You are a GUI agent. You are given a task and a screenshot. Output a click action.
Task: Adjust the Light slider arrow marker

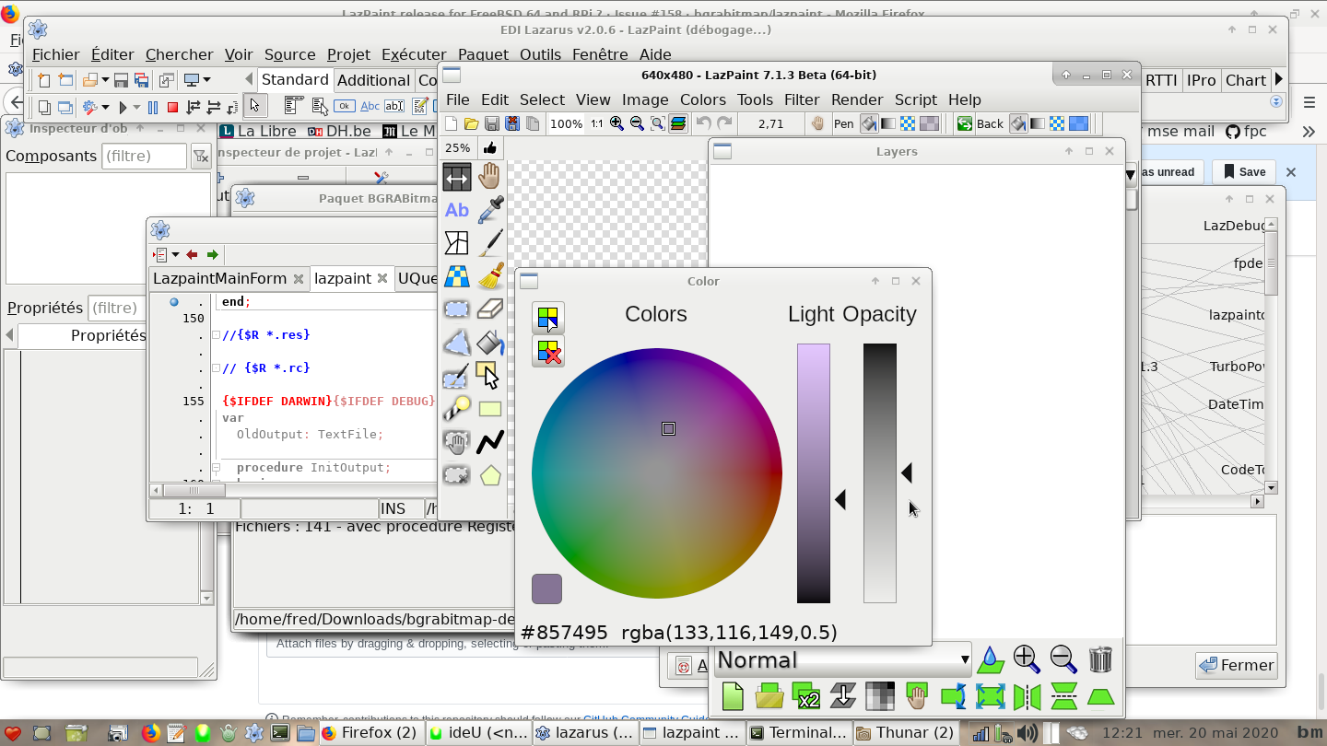(840, 499)
